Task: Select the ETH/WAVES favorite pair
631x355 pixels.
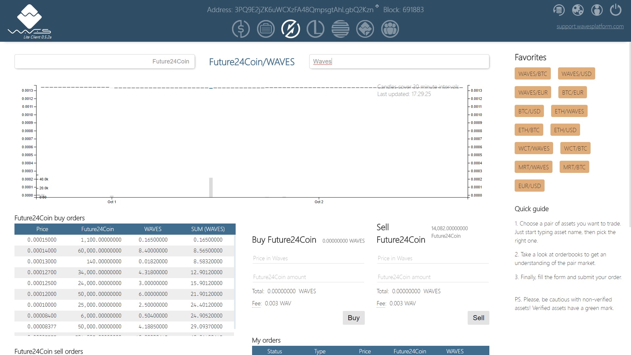Action: click(x=569, y=111)
